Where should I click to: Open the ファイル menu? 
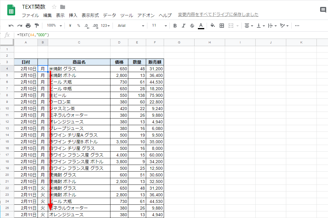[30, 15]
